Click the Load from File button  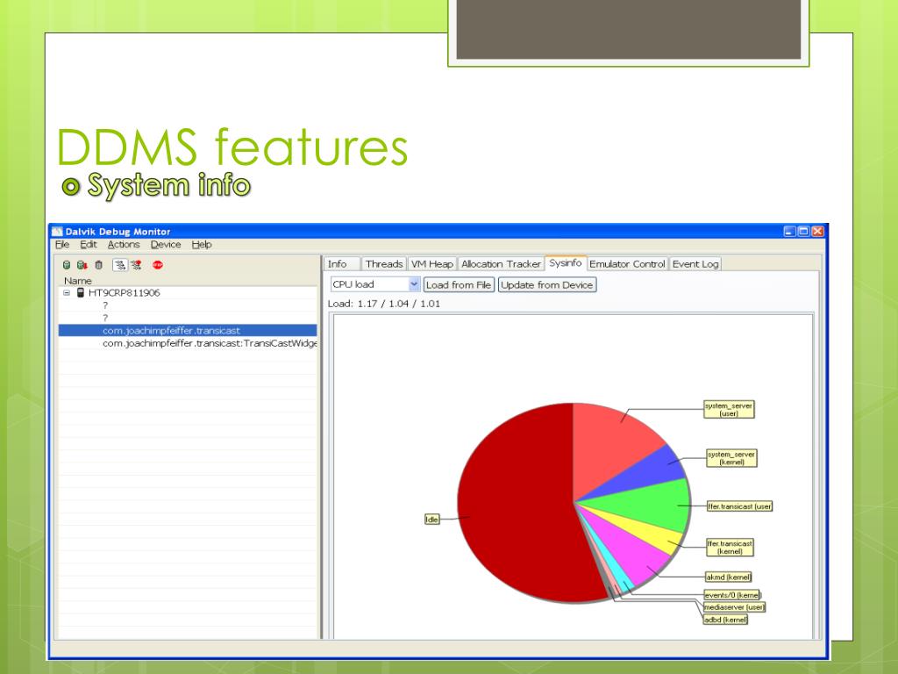pos(459,285)
